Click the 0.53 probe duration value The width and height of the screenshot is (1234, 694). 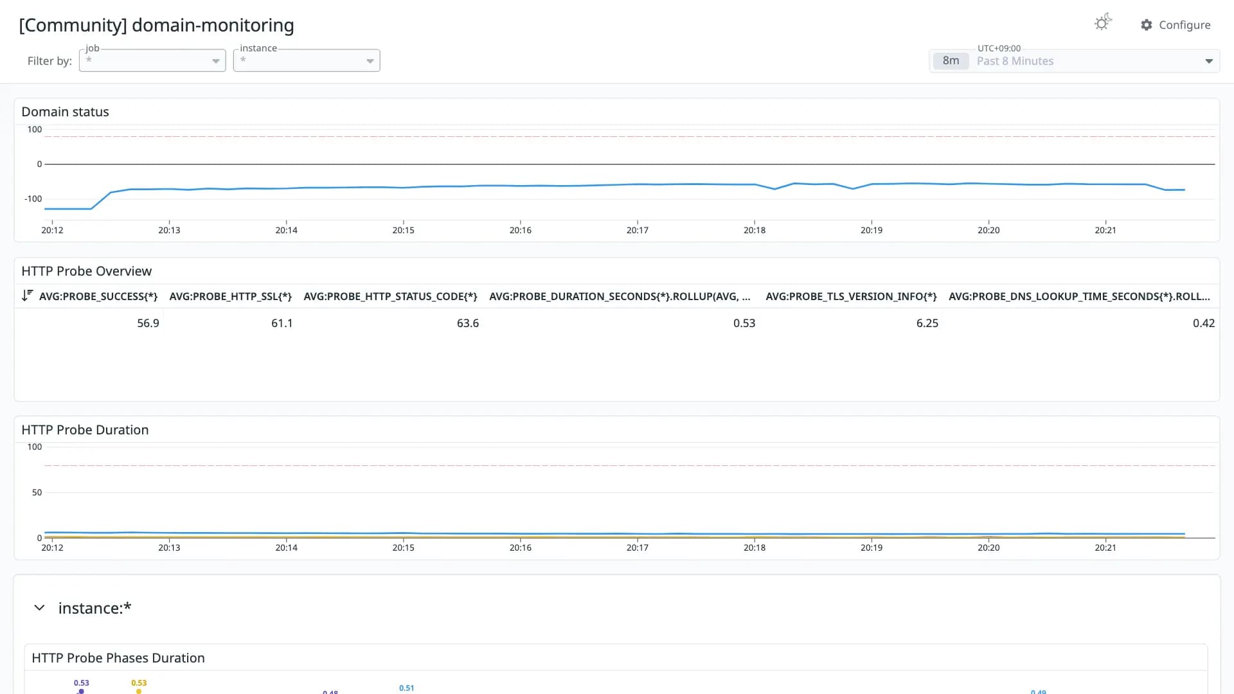tap(744, 323)
